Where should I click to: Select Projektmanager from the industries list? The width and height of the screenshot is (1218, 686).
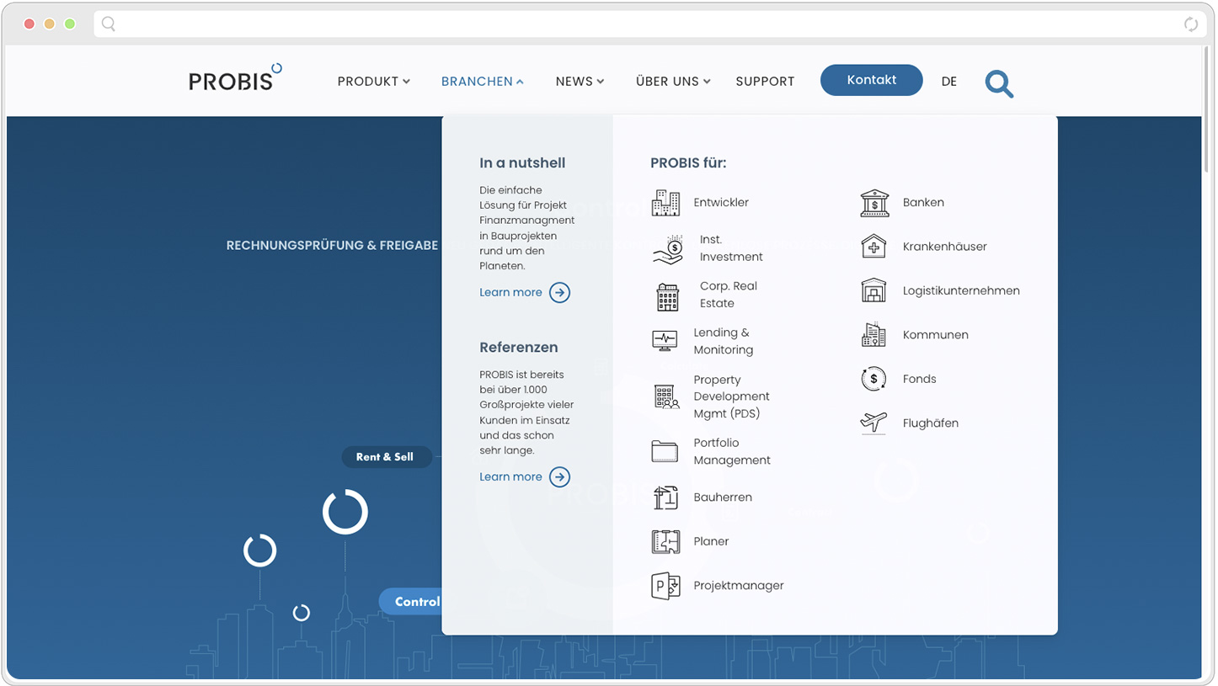[x=738, y=586]
